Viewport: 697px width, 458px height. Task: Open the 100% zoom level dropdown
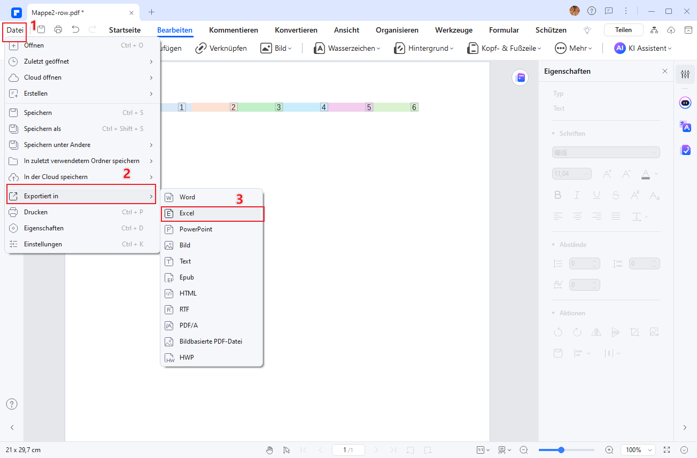click(638, 450)
